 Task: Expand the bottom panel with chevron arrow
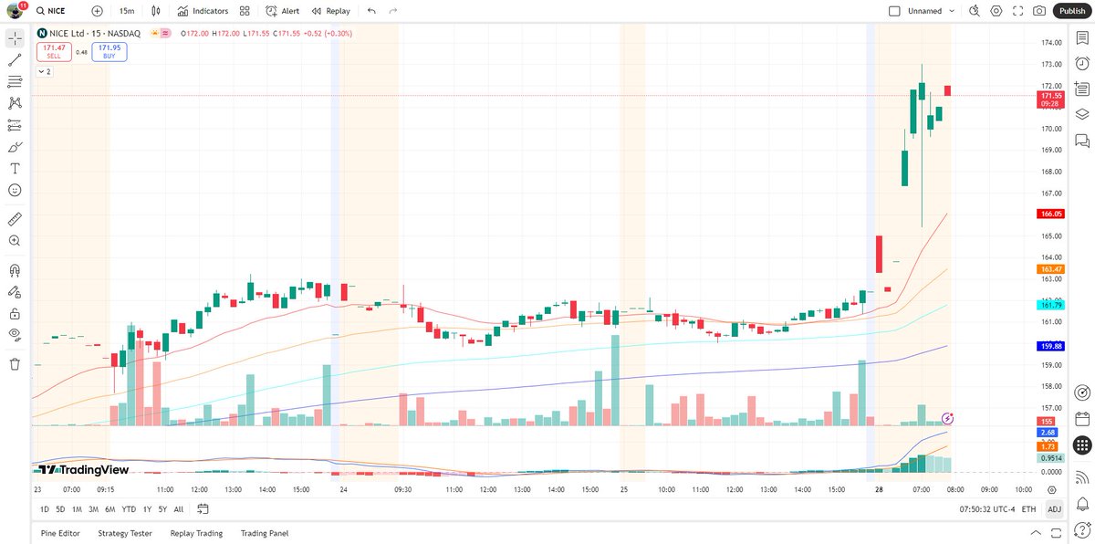(x=1035, y=533)
